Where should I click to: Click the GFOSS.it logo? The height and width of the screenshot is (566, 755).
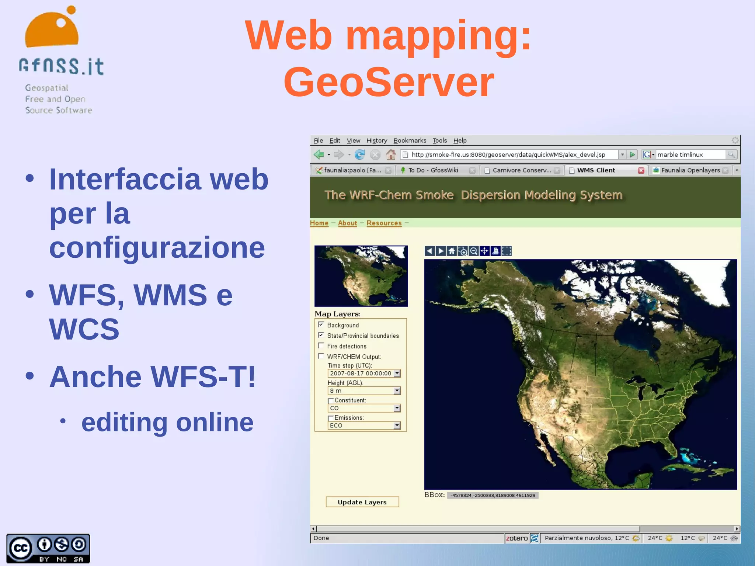click(x=61, y=60)
